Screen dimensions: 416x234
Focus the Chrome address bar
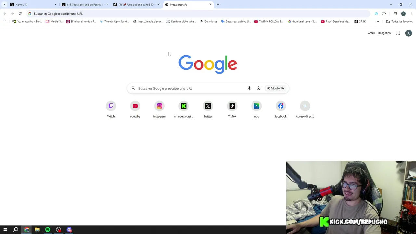[x=198, y=14]
